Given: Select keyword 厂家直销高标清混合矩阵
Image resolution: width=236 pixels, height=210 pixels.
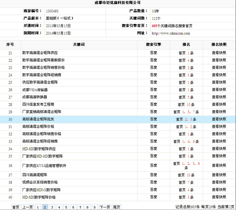Looking at the screenshot, I should coord(42,112).
